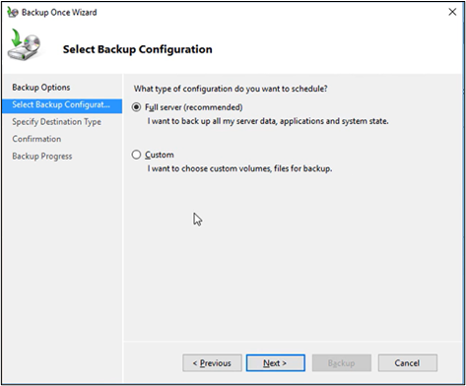
Task: Jump to the Confirmation step
Action: pos(36,139)
